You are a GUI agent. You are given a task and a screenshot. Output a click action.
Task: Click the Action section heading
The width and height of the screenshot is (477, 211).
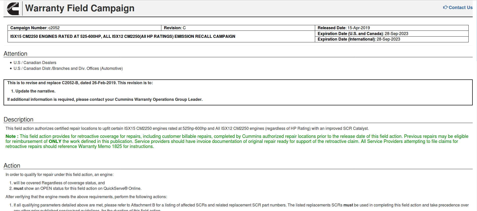click(12, 166)
